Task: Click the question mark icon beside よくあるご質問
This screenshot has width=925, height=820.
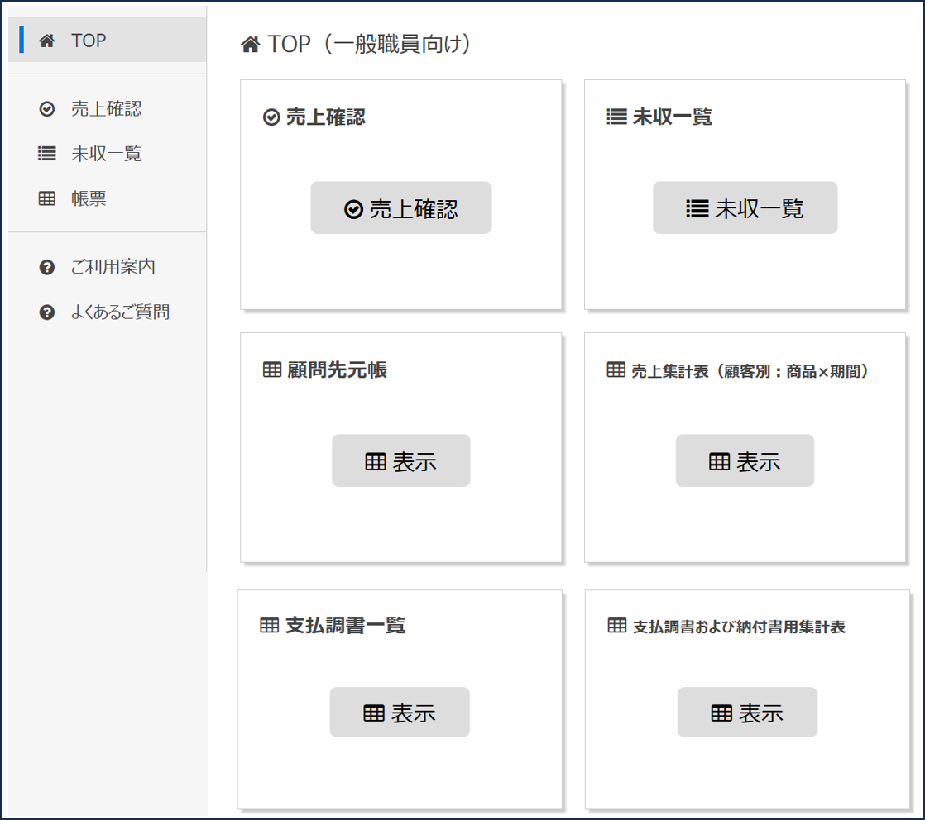Action: point(47,312)
